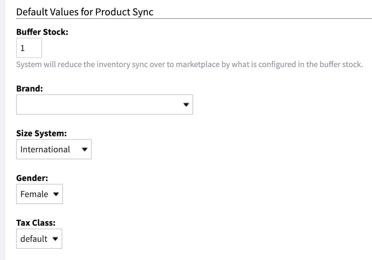372x260 pixels.
Task: Click the Buffer Stock input field
Action: pyautogui.click(x=29, y=48)
